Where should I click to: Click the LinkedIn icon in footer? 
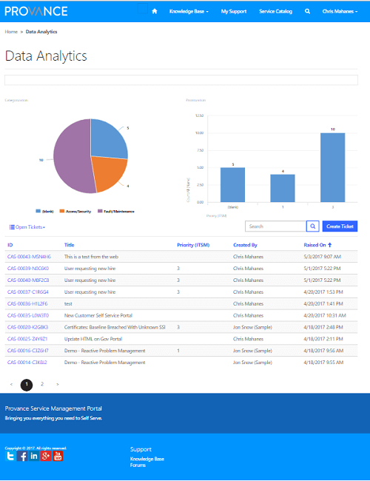tap(34, 456)
